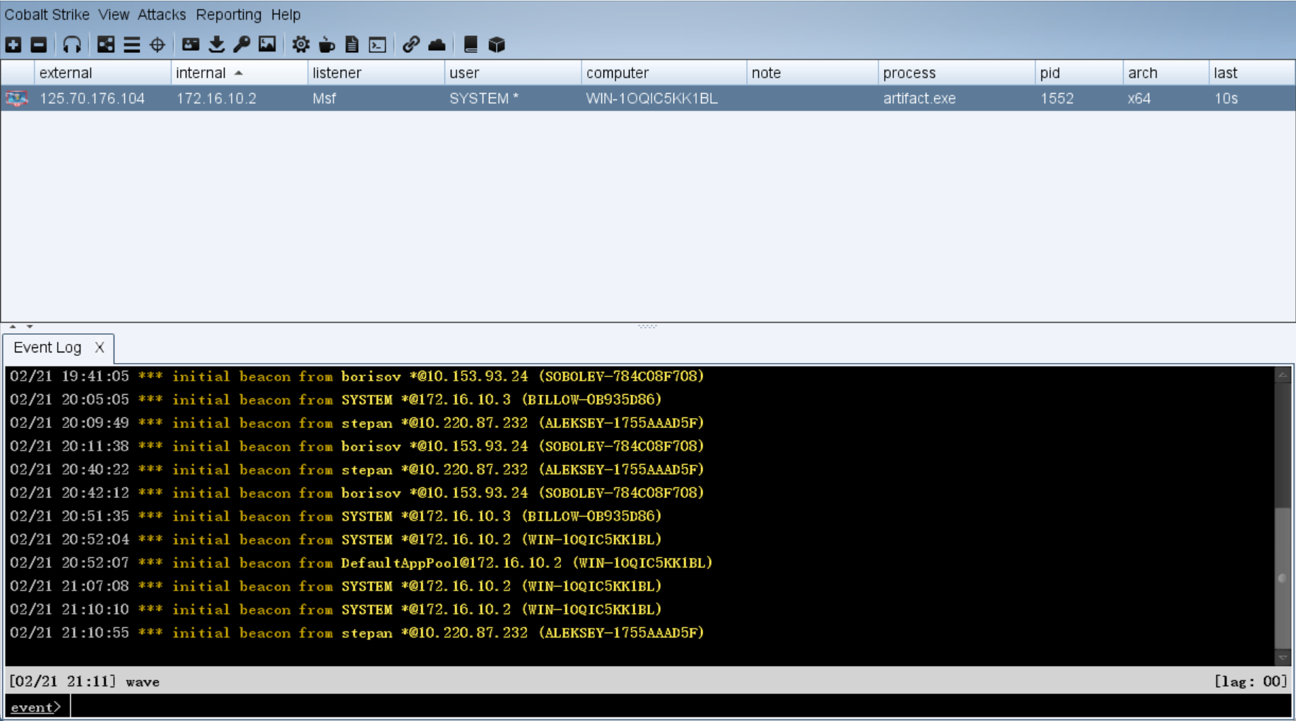This screenshot has height=721, width=1296.
Task: Click the 20:05:05 BILLOW-0B935D86 log entry
Action: pyautogui.click(x=336, y=400)
